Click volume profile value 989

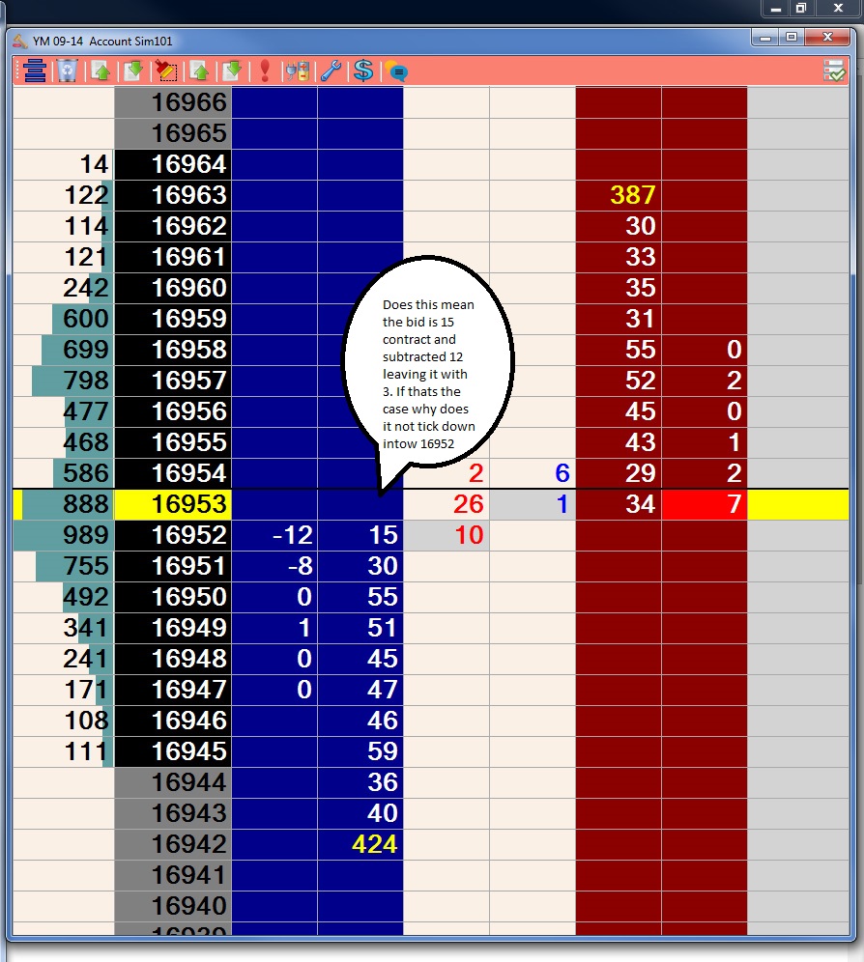click(63, 535)
